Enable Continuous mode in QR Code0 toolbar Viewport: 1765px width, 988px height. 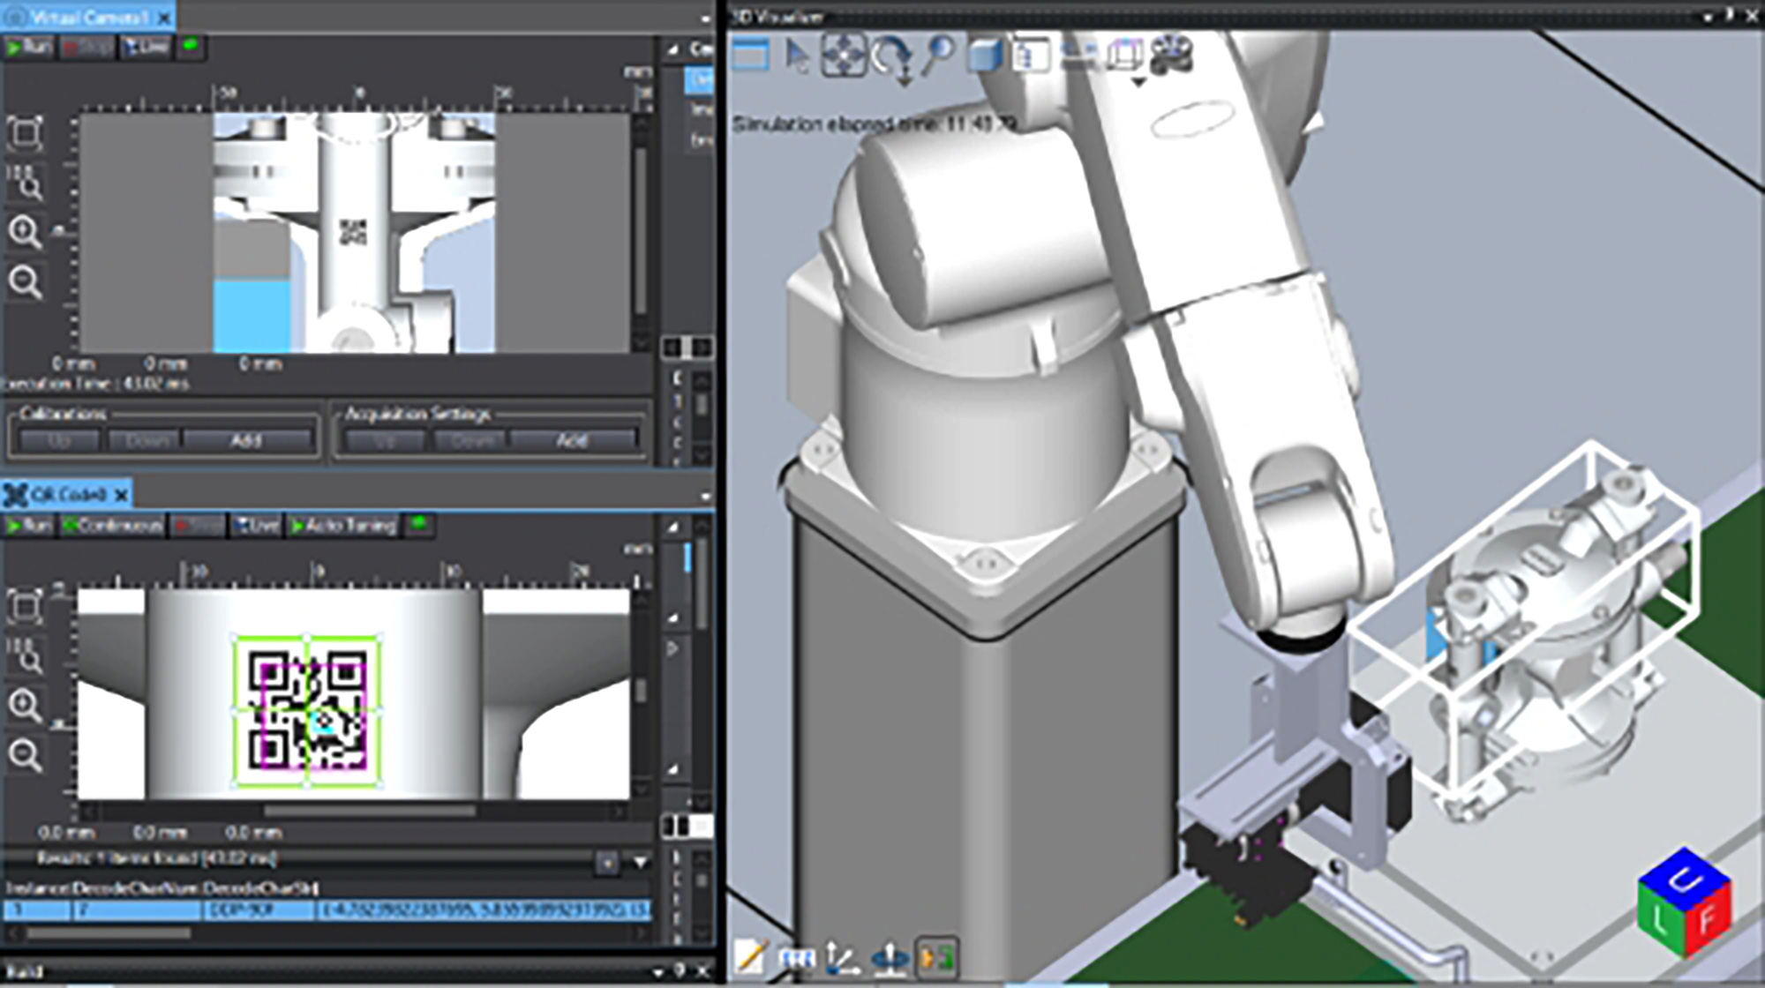[113, 528]
